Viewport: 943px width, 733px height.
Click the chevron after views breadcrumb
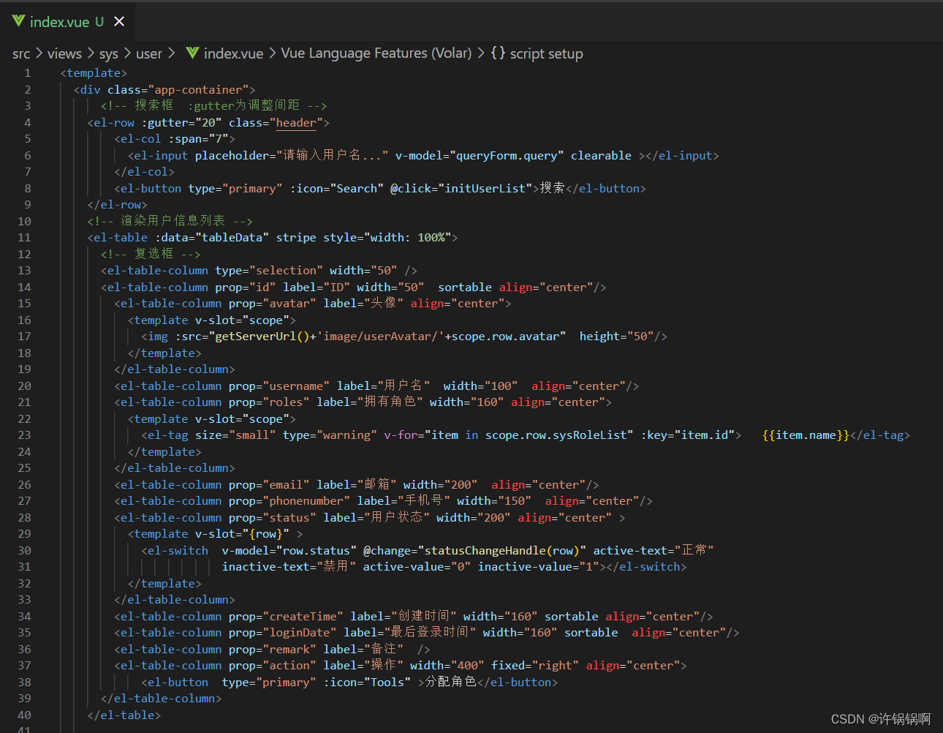pos(91,53)
